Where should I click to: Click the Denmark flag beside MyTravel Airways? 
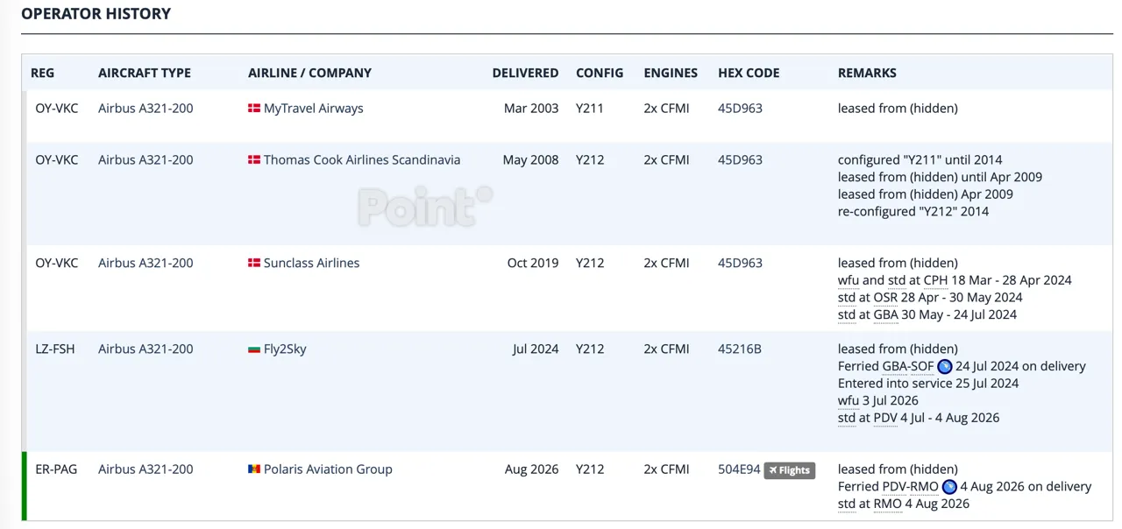tap(254, 109)
